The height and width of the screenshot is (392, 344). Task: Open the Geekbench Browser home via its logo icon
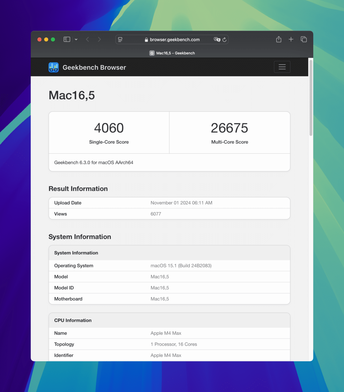[x=53, y=67]
